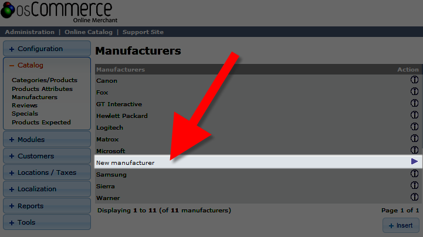Open info icon for GT Interactive

pos(414,104)
